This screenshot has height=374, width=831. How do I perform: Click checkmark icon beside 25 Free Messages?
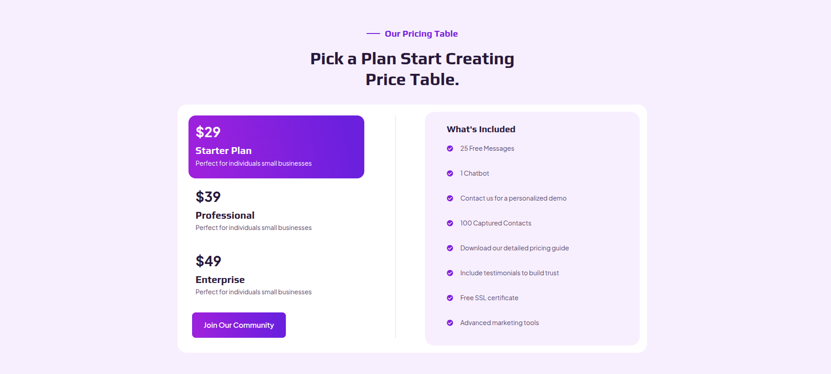[x=450, y=149]
